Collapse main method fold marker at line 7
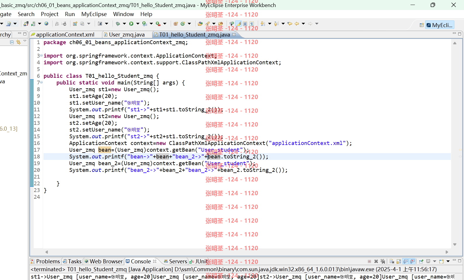Screen dimensions: 464x280 click(41, 82)
